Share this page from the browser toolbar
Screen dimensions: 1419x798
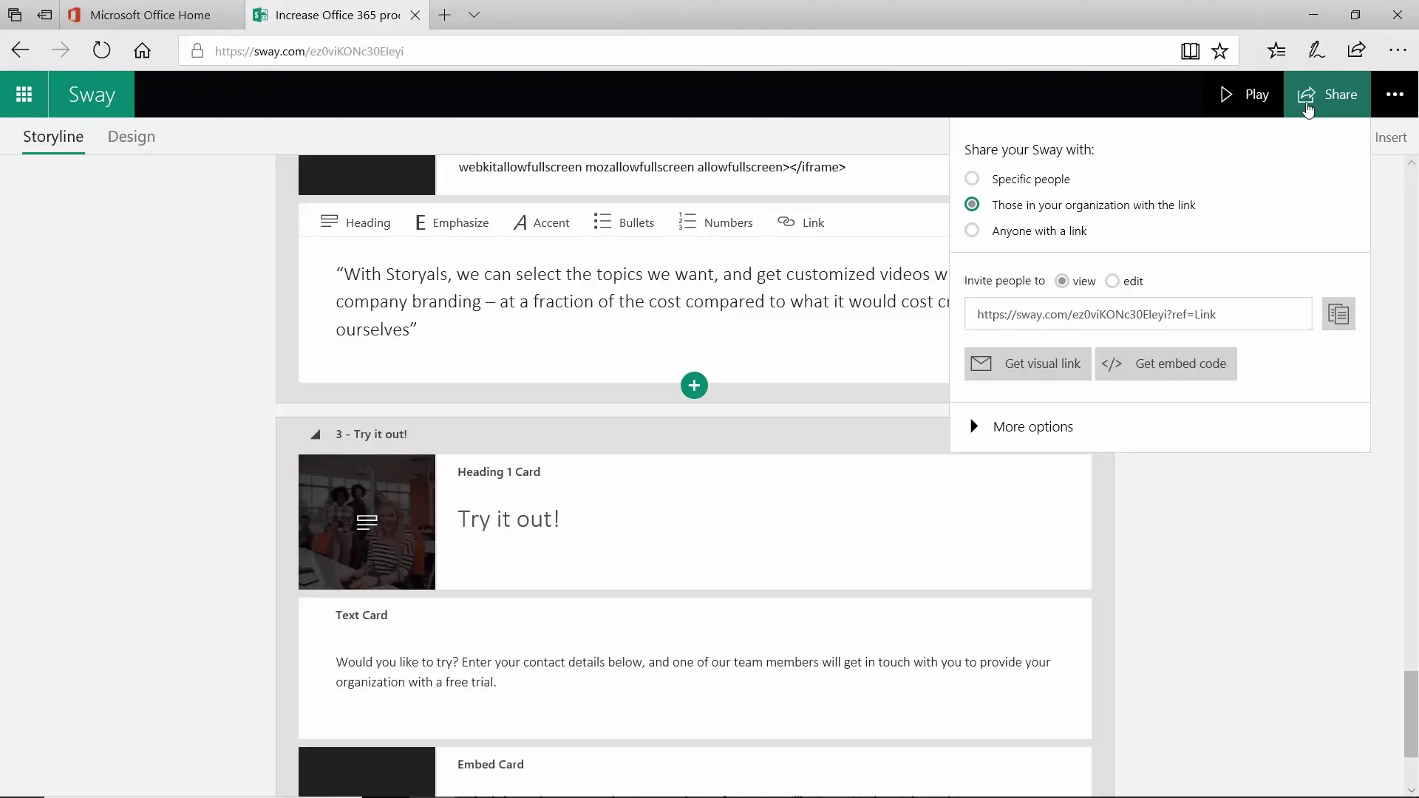pos(1357,50)
